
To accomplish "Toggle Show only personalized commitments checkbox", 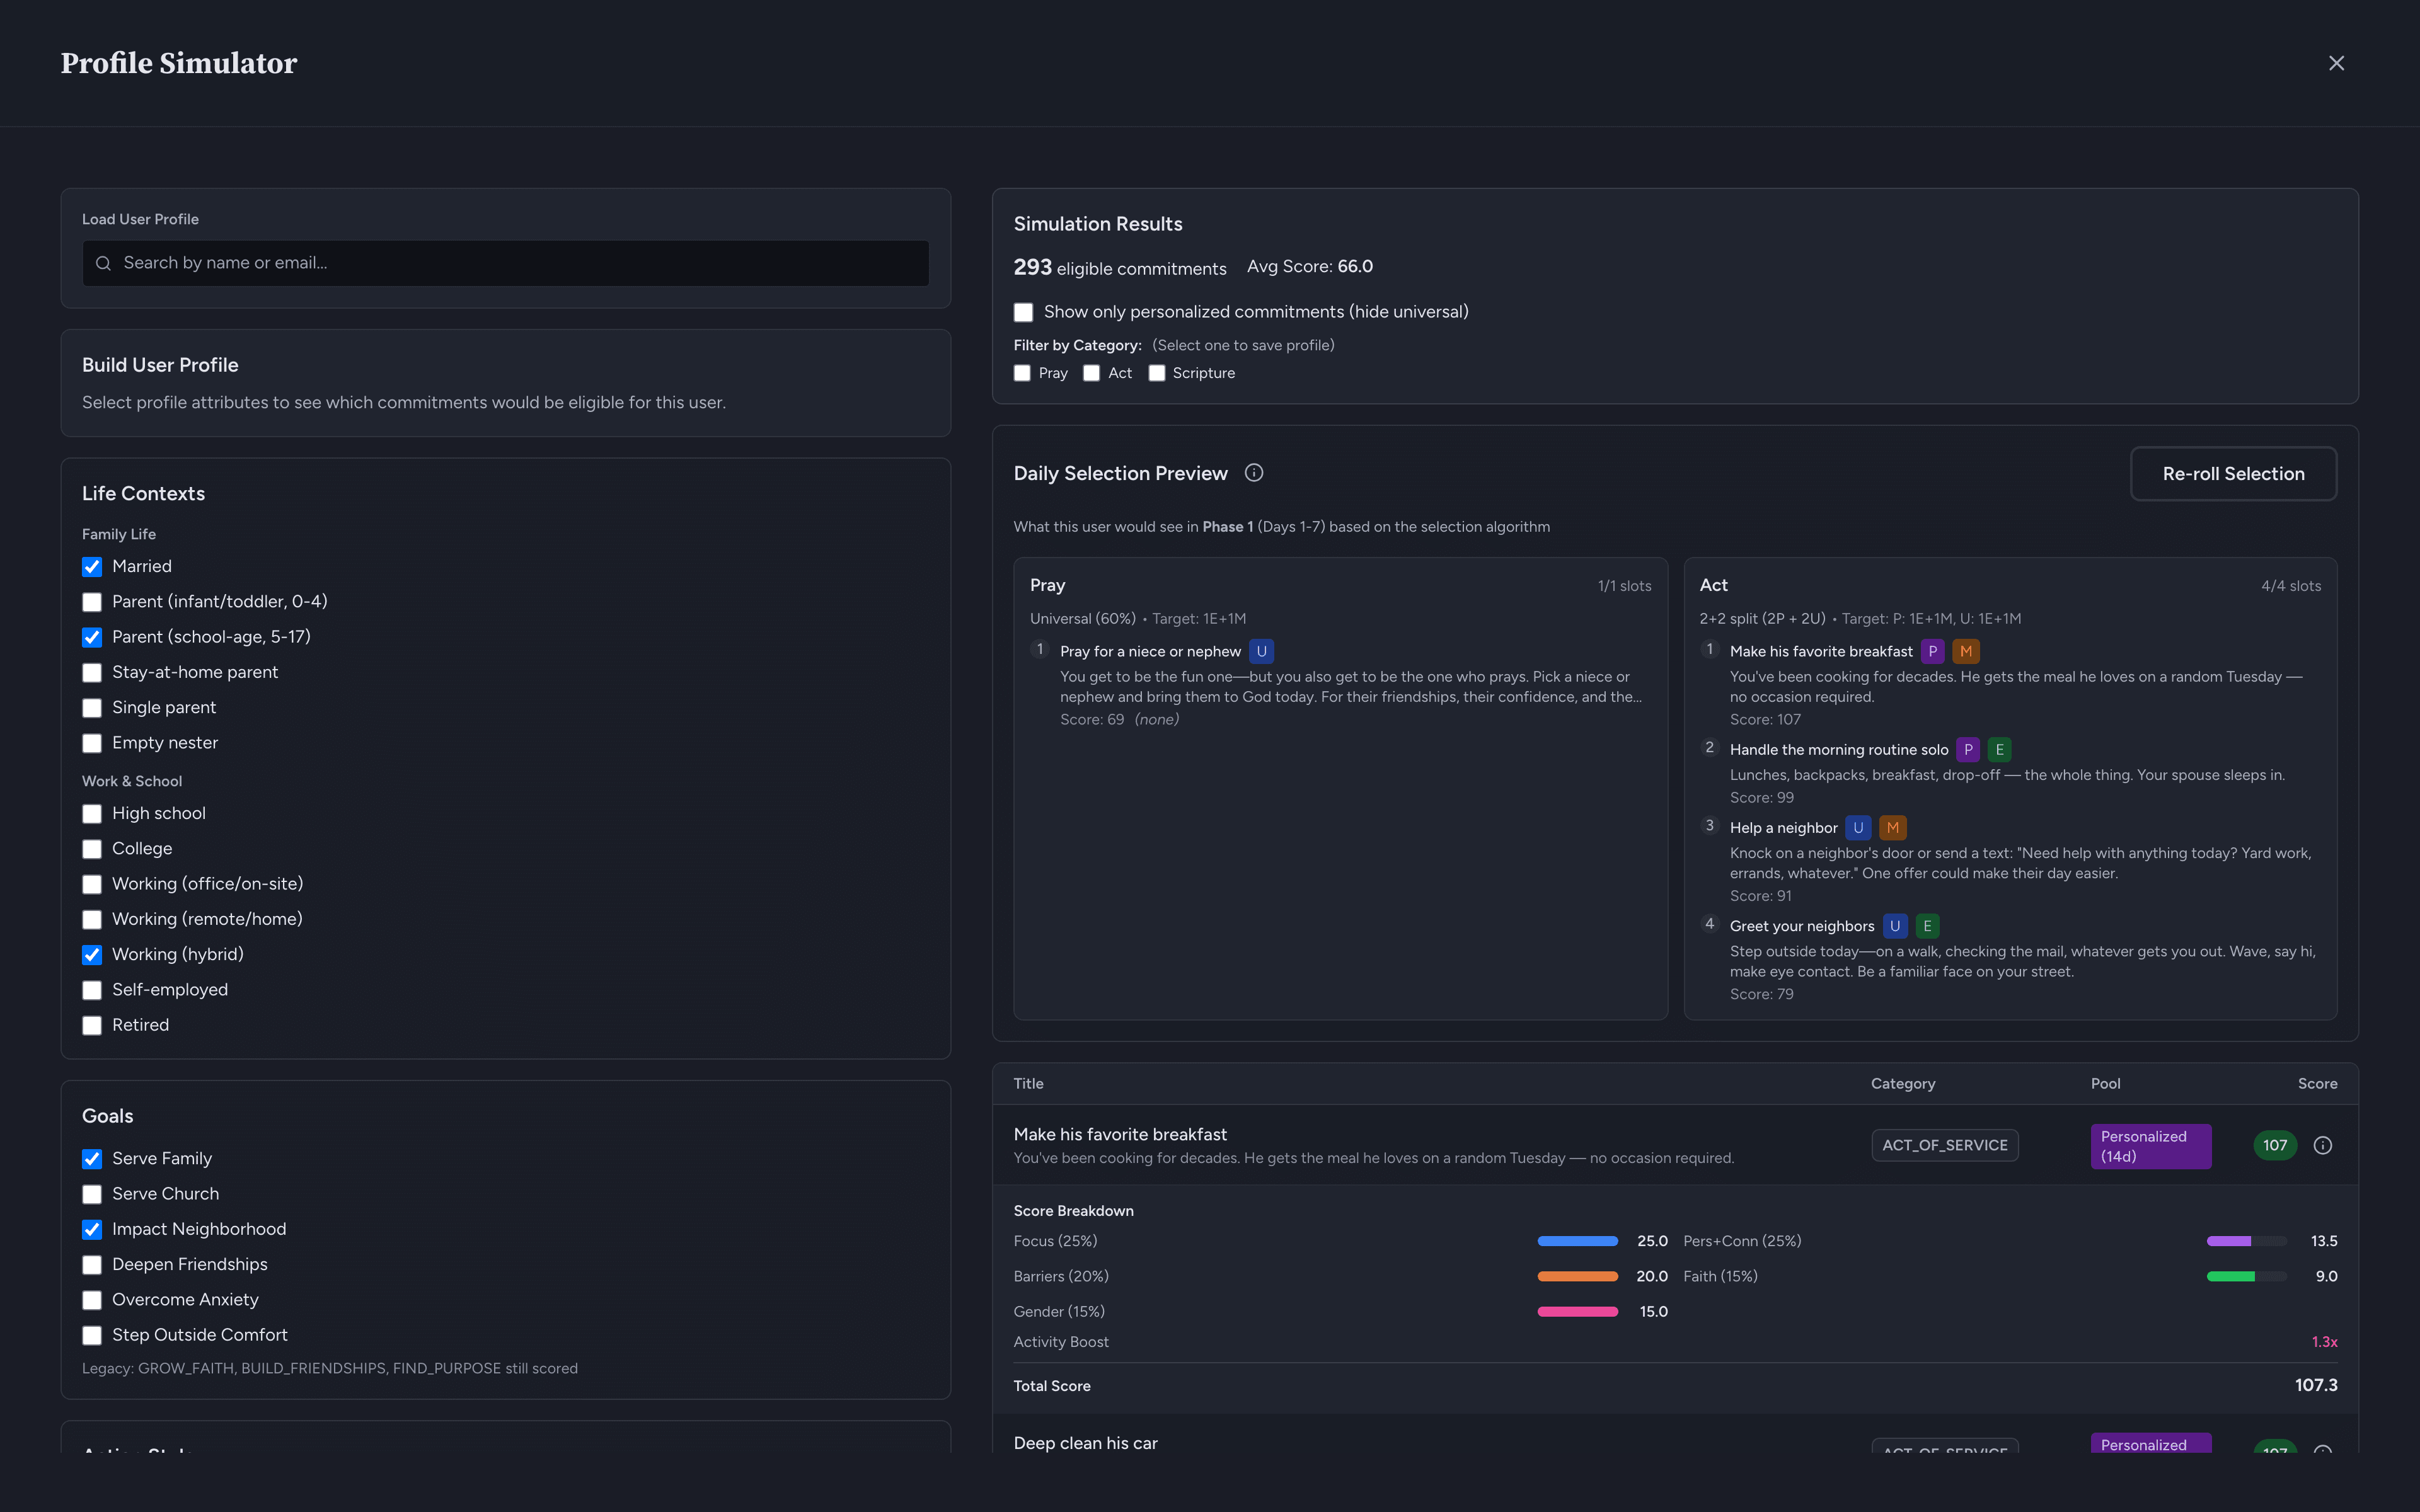I will (x=1023, y=312).
